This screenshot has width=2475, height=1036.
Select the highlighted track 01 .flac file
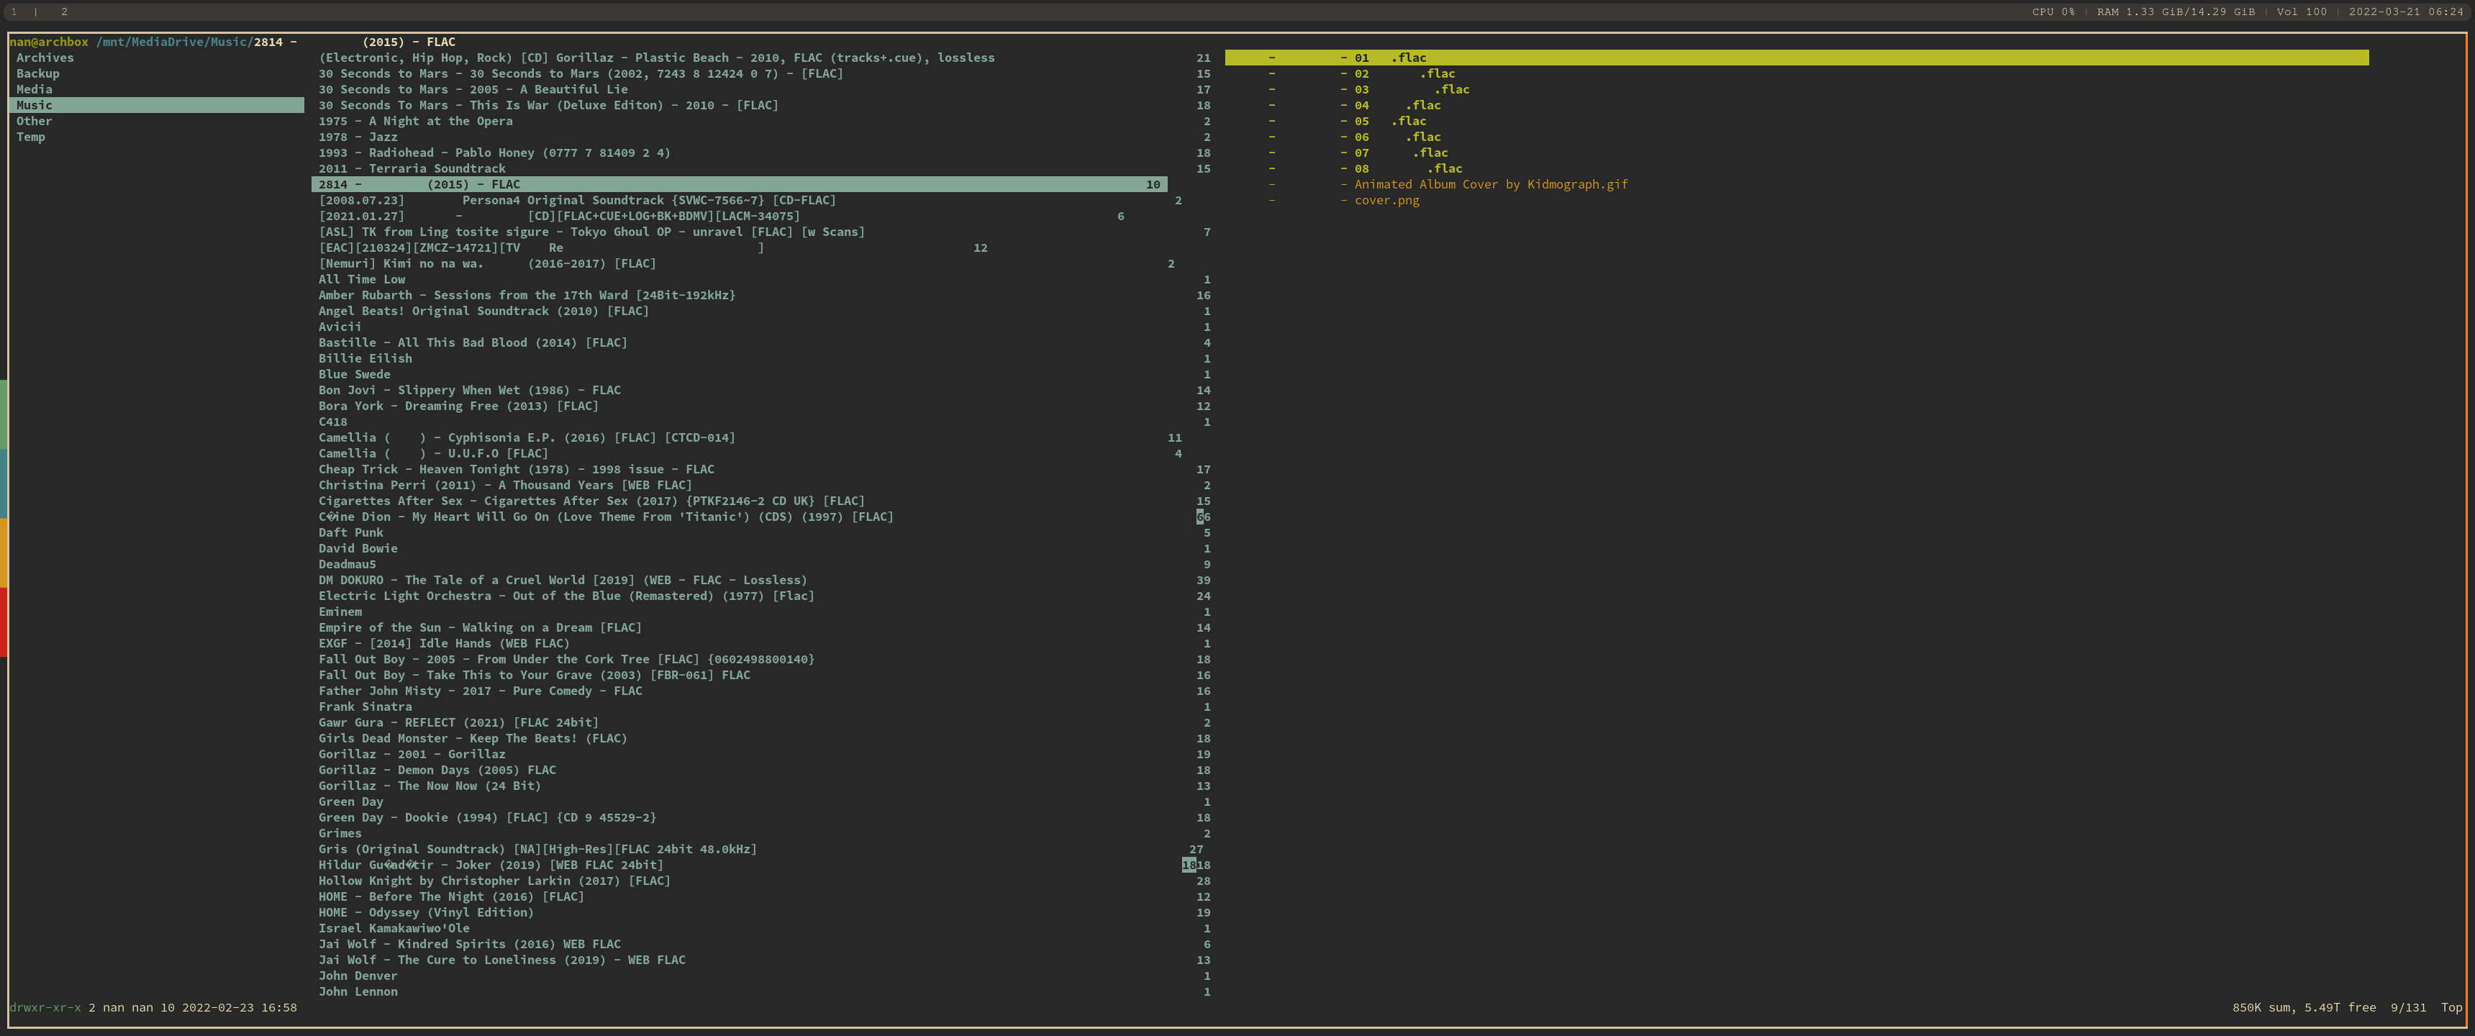pyautogui.click(x=1797, y=58)
